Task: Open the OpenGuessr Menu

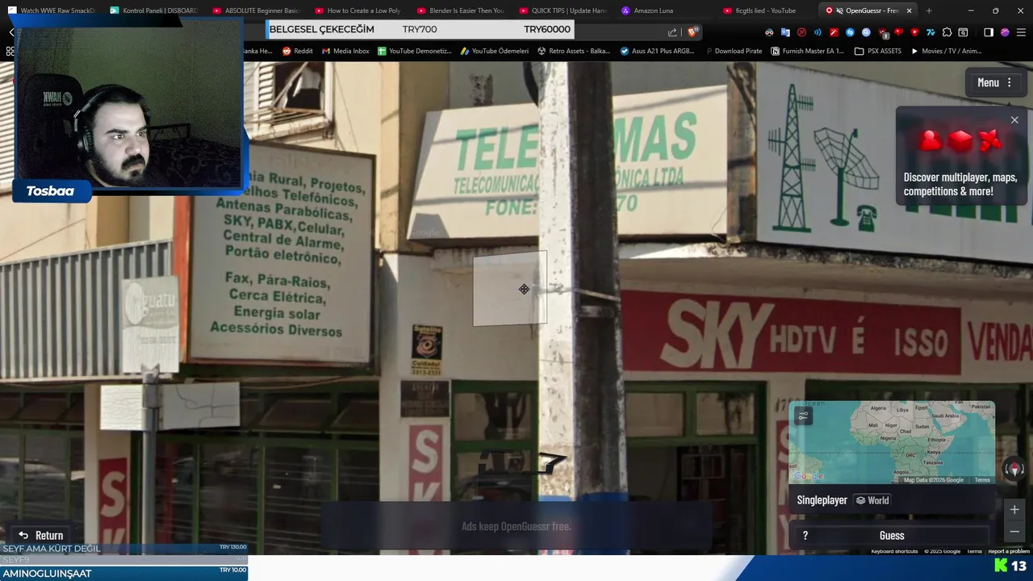Action: click(x=994, y=82)
